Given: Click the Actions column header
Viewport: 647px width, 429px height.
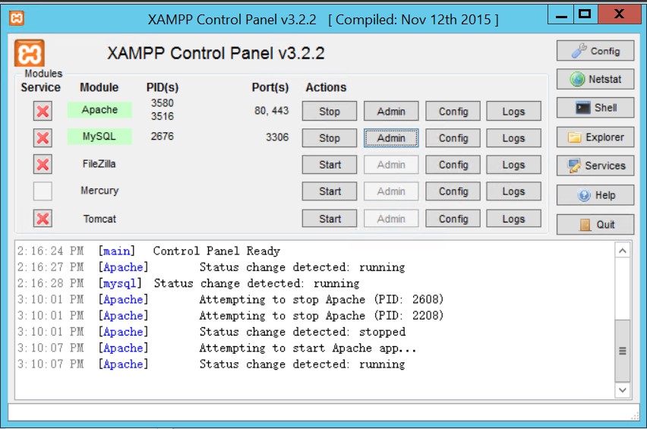Looking at the screenshot, I should click(326, 87).
